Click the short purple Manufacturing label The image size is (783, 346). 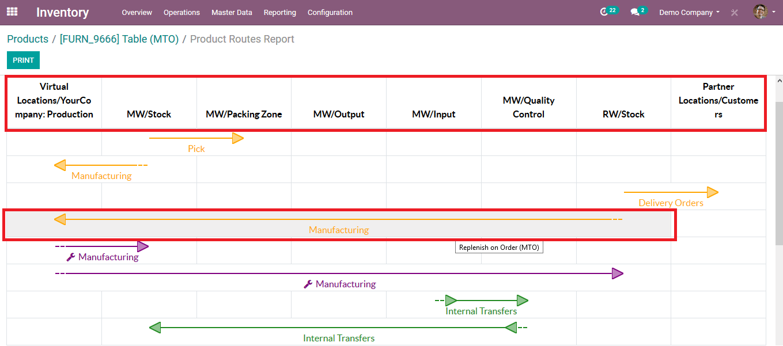108,257
